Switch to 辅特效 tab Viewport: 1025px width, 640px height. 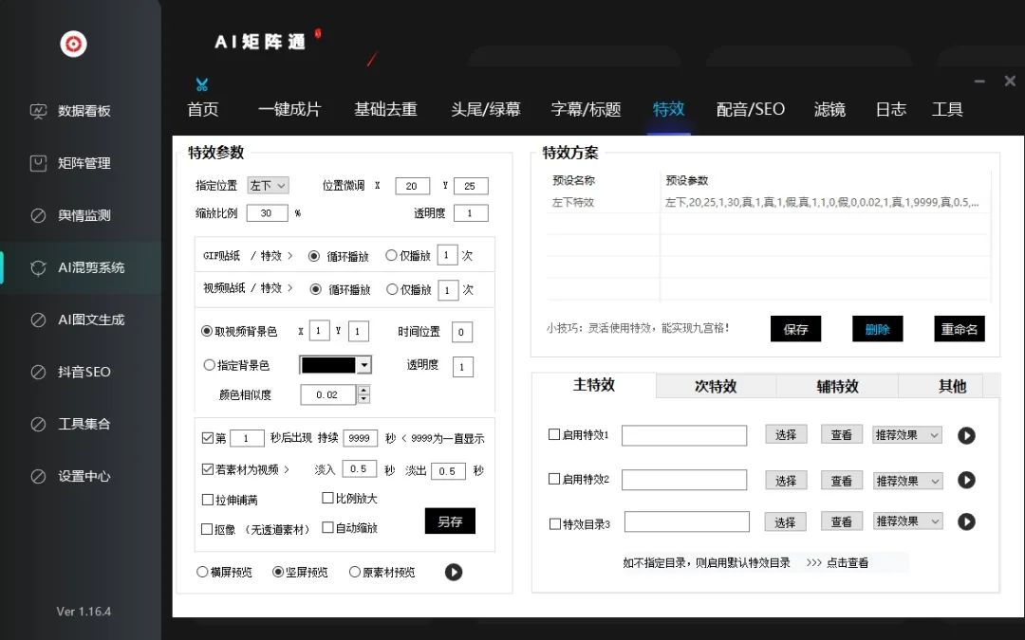point(837,386)
